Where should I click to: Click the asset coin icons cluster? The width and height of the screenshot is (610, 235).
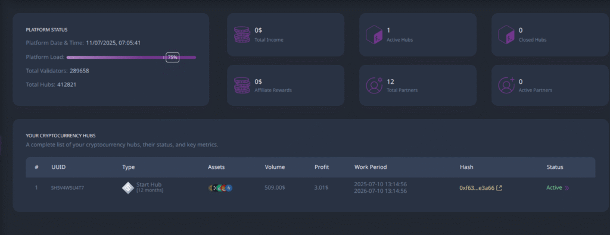(x=220, y=188)
